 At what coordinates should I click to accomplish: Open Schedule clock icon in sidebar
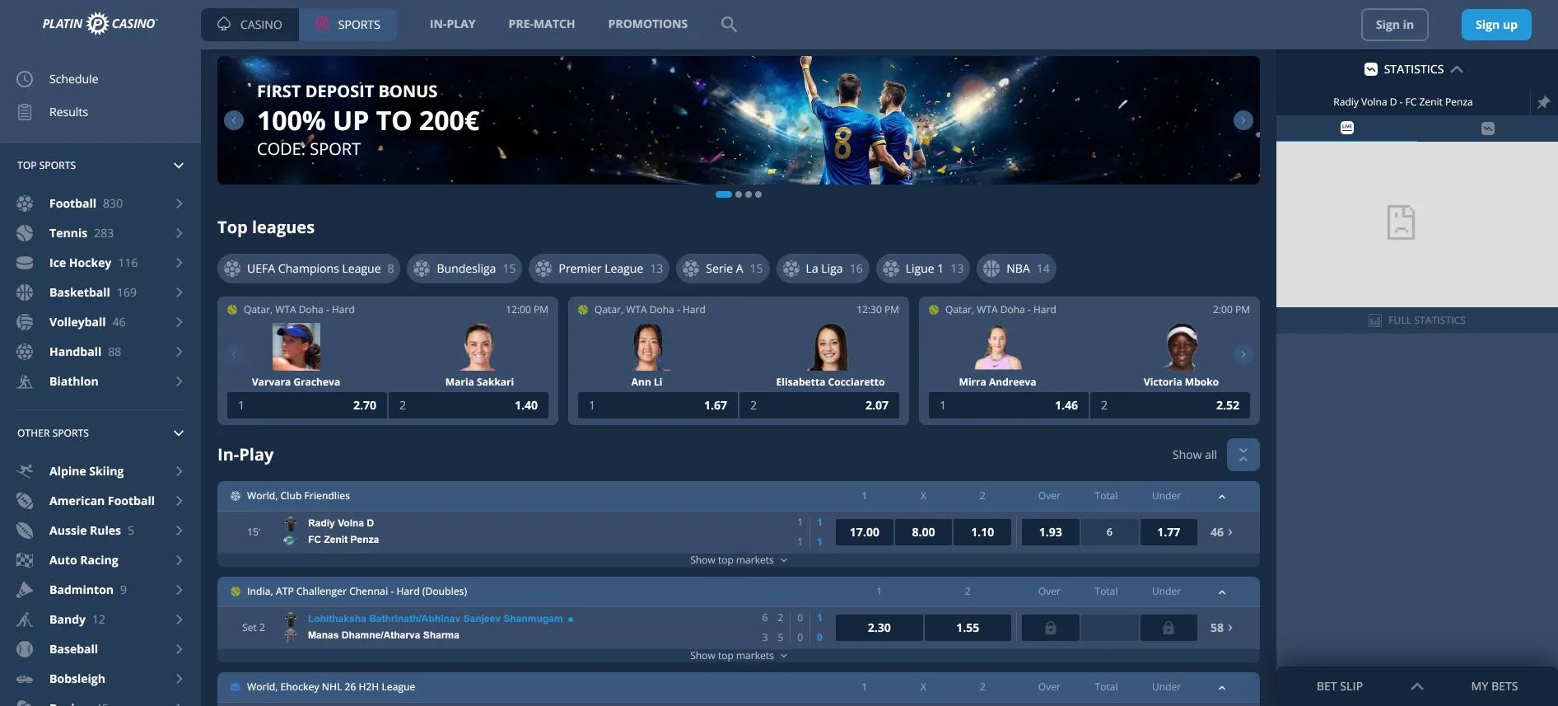coord(26,79)
